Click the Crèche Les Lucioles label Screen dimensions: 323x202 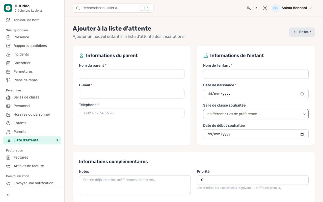(29, 11)
